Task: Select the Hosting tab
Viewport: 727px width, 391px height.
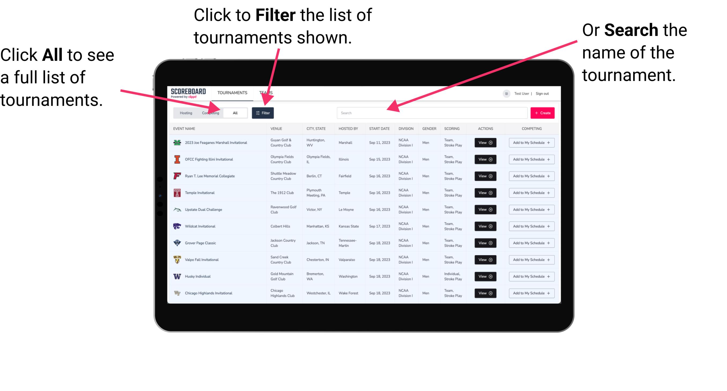Action: point(185,113)
